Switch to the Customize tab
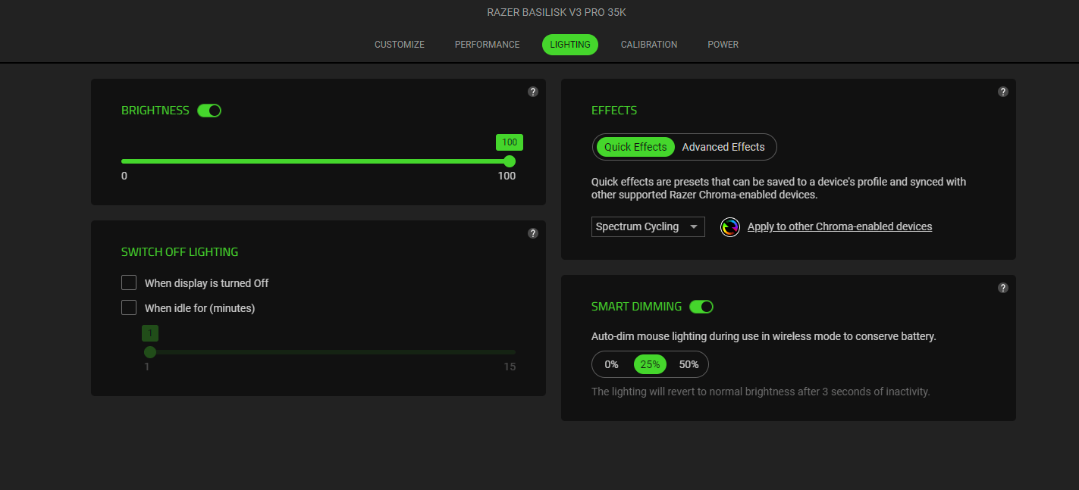Image resolution: width=1079 pixels, height=490 pixels. pyautogui.click(x=400, y=45)
